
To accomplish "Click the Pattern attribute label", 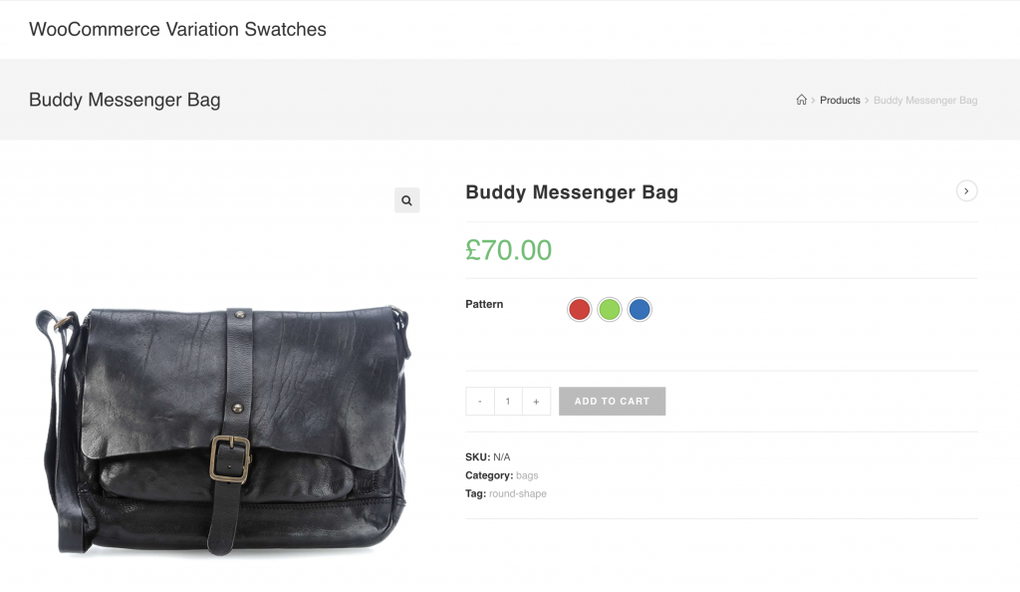I will tap(484, 304).
